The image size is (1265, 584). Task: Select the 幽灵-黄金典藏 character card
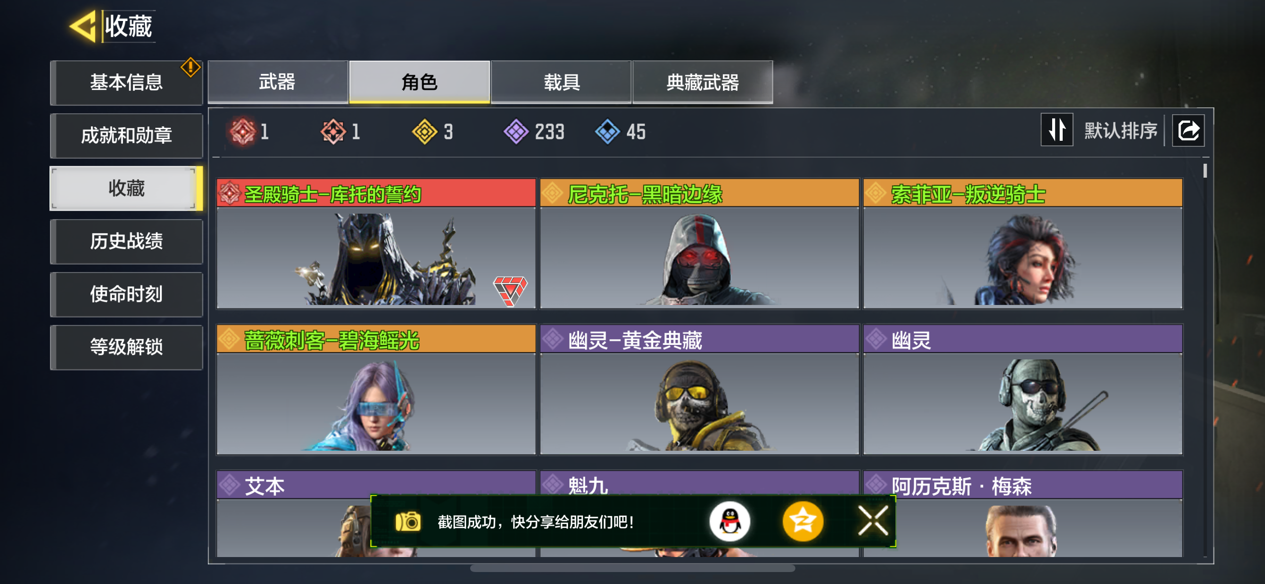click(699, 389)
